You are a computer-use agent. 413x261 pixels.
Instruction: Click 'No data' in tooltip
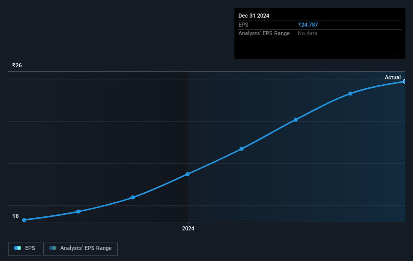tap(307, 34)
